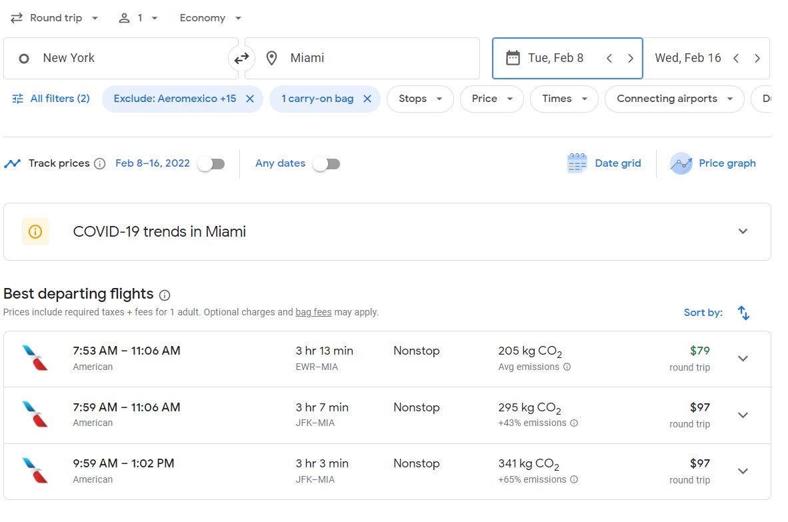Advance departure date to next day
This screenshot has height=522, width=788.
631,59
